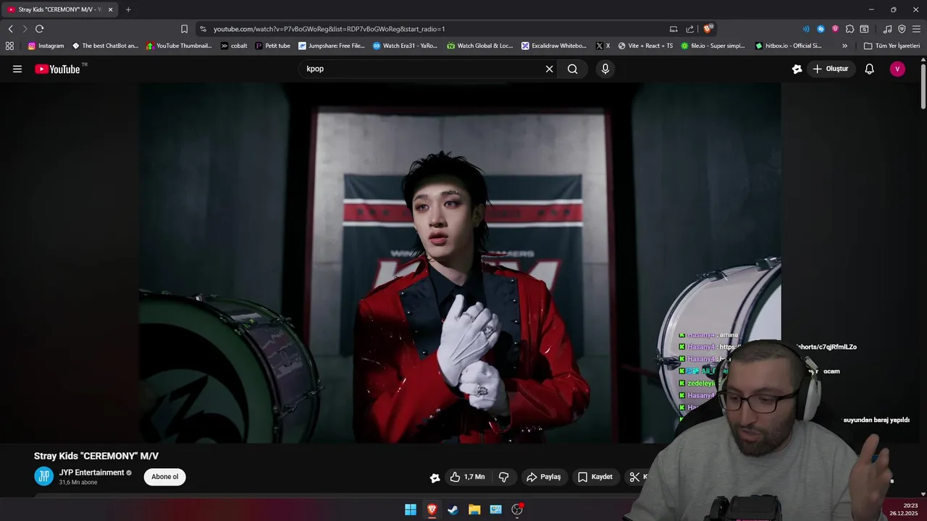Open the Instagram bookmark
Viewport: 927px width, 521px height.
(46, 46)
